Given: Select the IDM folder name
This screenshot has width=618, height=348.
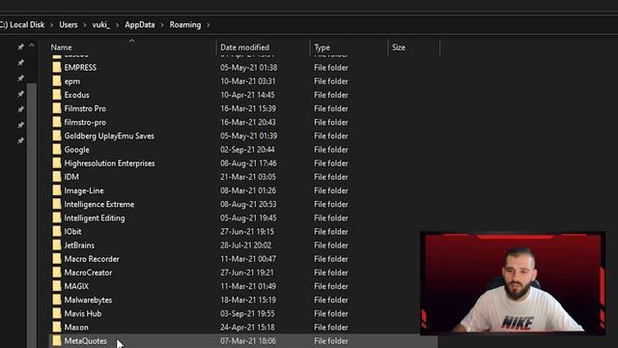Looking at the screenshot, I should pos(71,177).
